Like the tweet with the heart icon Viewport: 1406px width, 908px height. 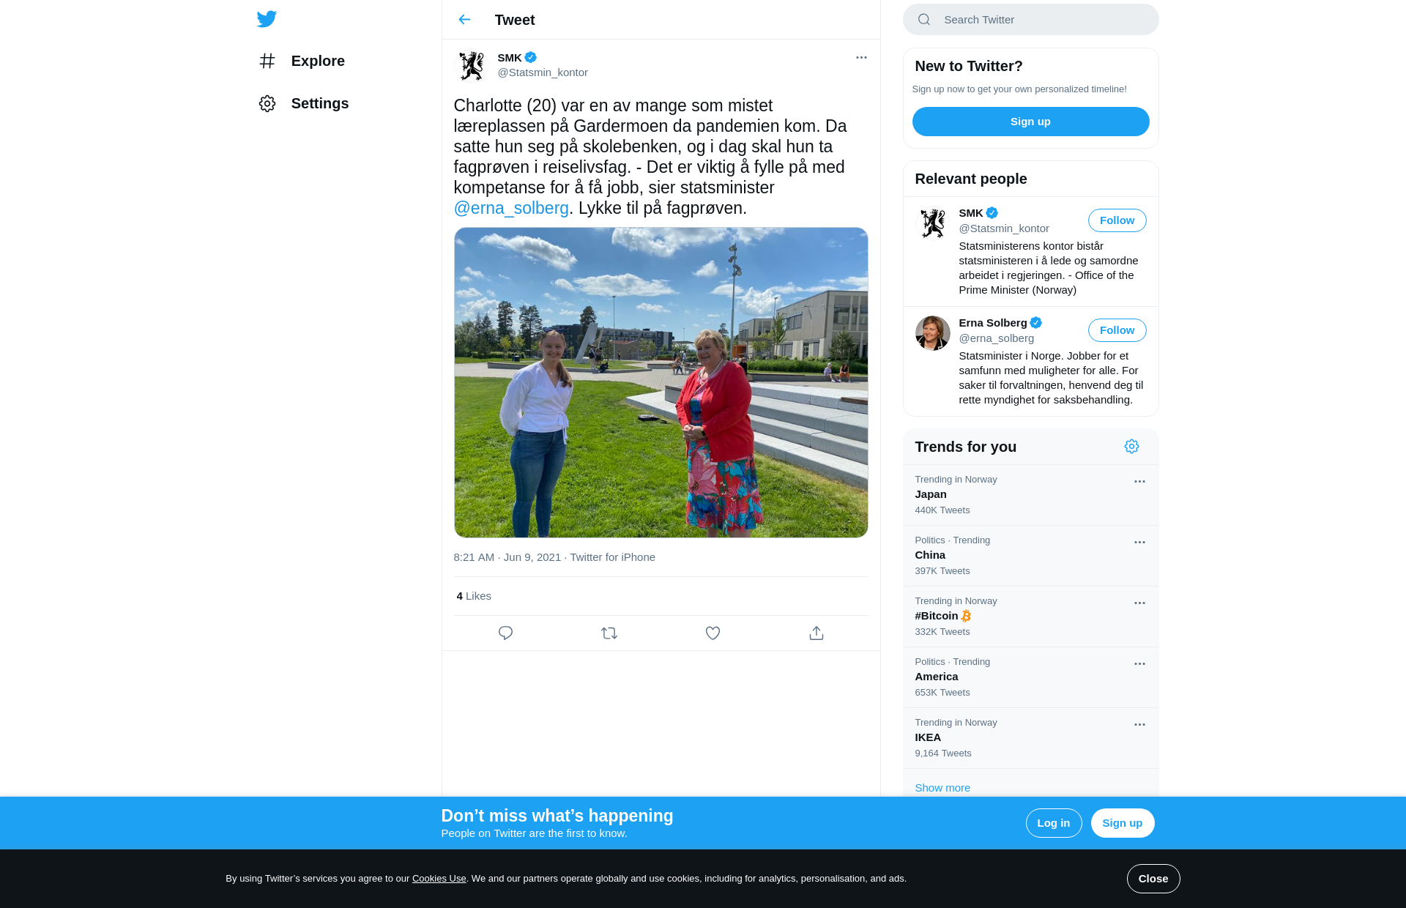[713, 633]
